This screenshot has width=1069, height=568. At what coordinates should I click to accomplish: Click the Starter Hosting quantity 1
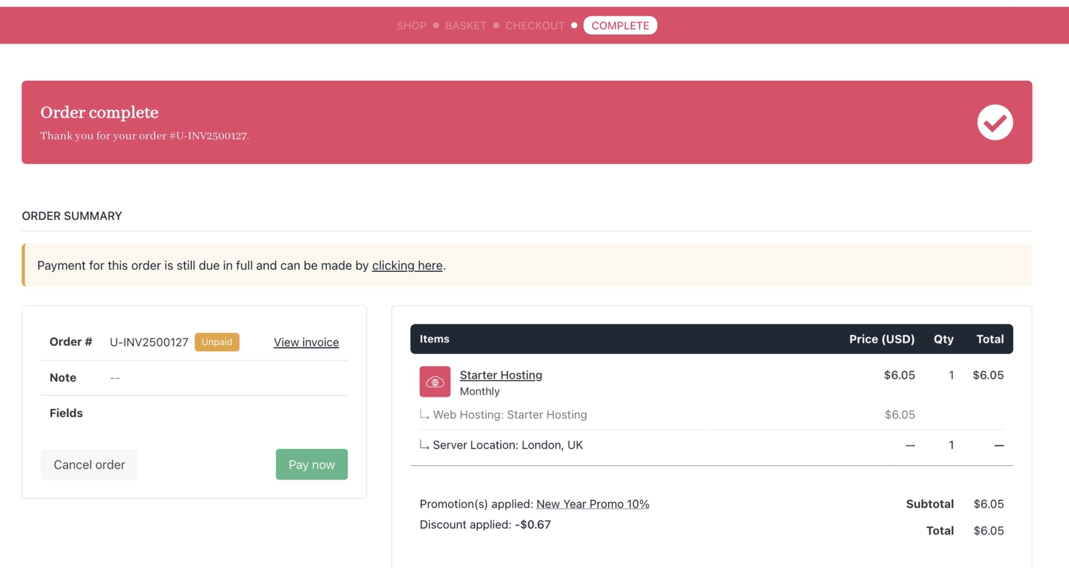[x=951, y=375]
